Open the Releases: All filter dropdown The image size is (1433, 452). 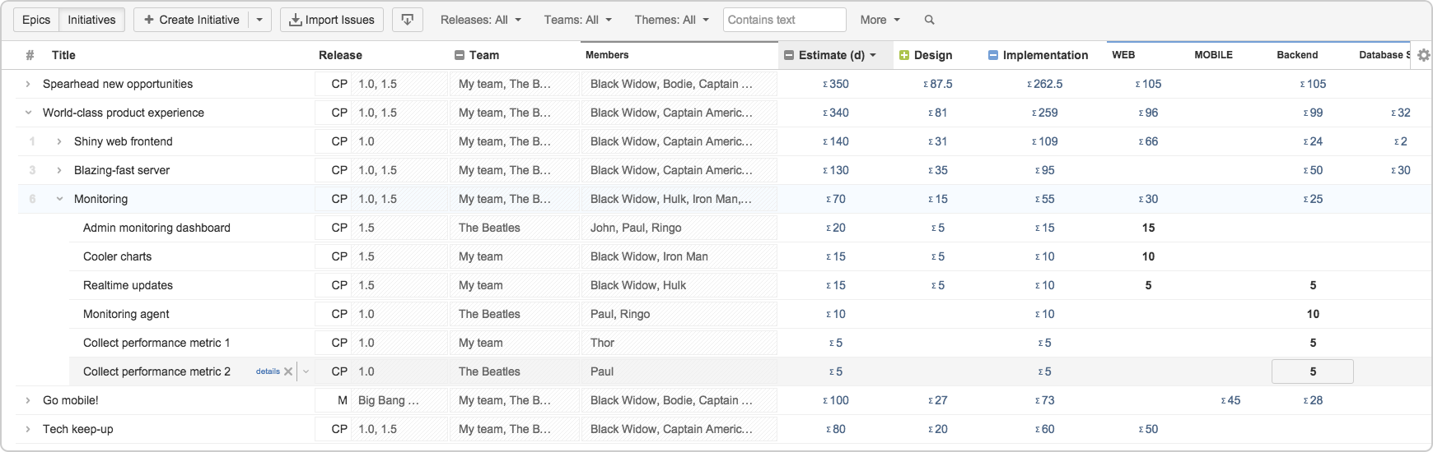tap(481, 20)
